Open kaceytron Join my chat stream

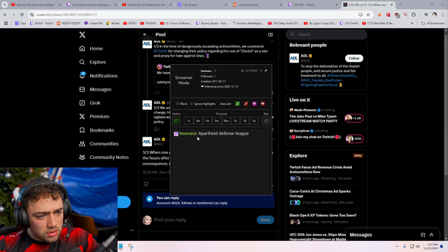point(314,137)
